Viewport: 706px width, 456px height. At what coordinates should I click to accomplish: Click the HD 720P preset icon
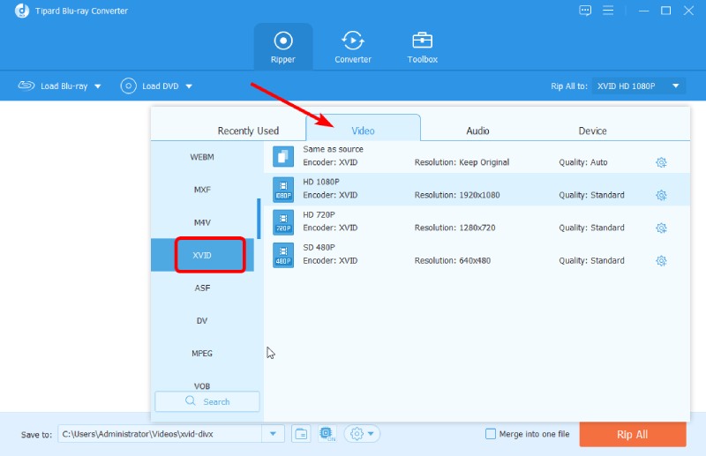click(x=283, y=222)
